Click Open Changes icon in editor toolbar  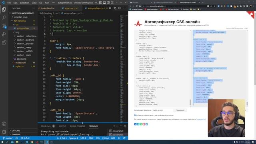coord(115,8)
